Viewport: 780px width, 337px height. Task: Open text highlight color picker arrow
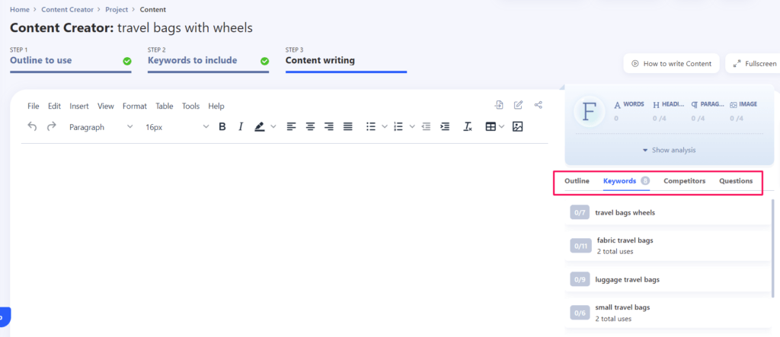[x=273, y=127]
